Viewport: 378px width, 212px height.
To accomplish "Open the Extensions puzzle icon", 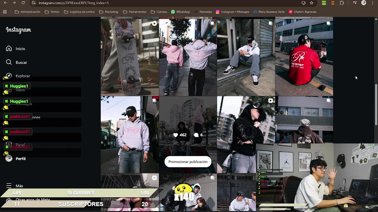I will click(342, 3).
